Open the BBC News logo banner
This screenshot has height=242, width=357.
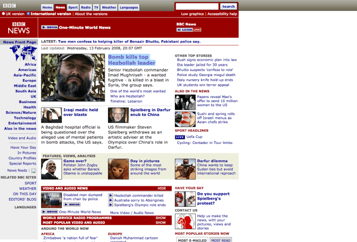tap(19, 28)
